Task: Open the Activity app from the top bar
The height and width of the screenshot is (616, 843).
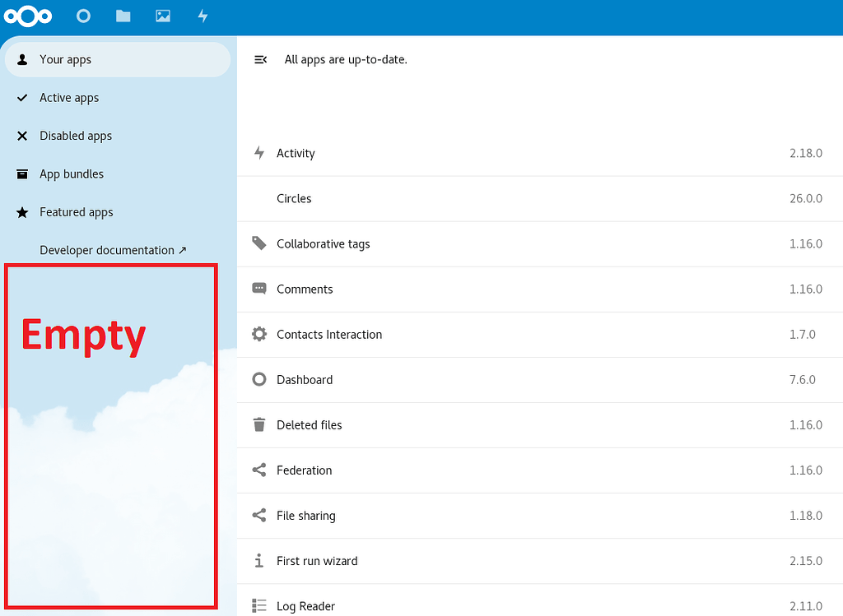Action: coord(202,16)
